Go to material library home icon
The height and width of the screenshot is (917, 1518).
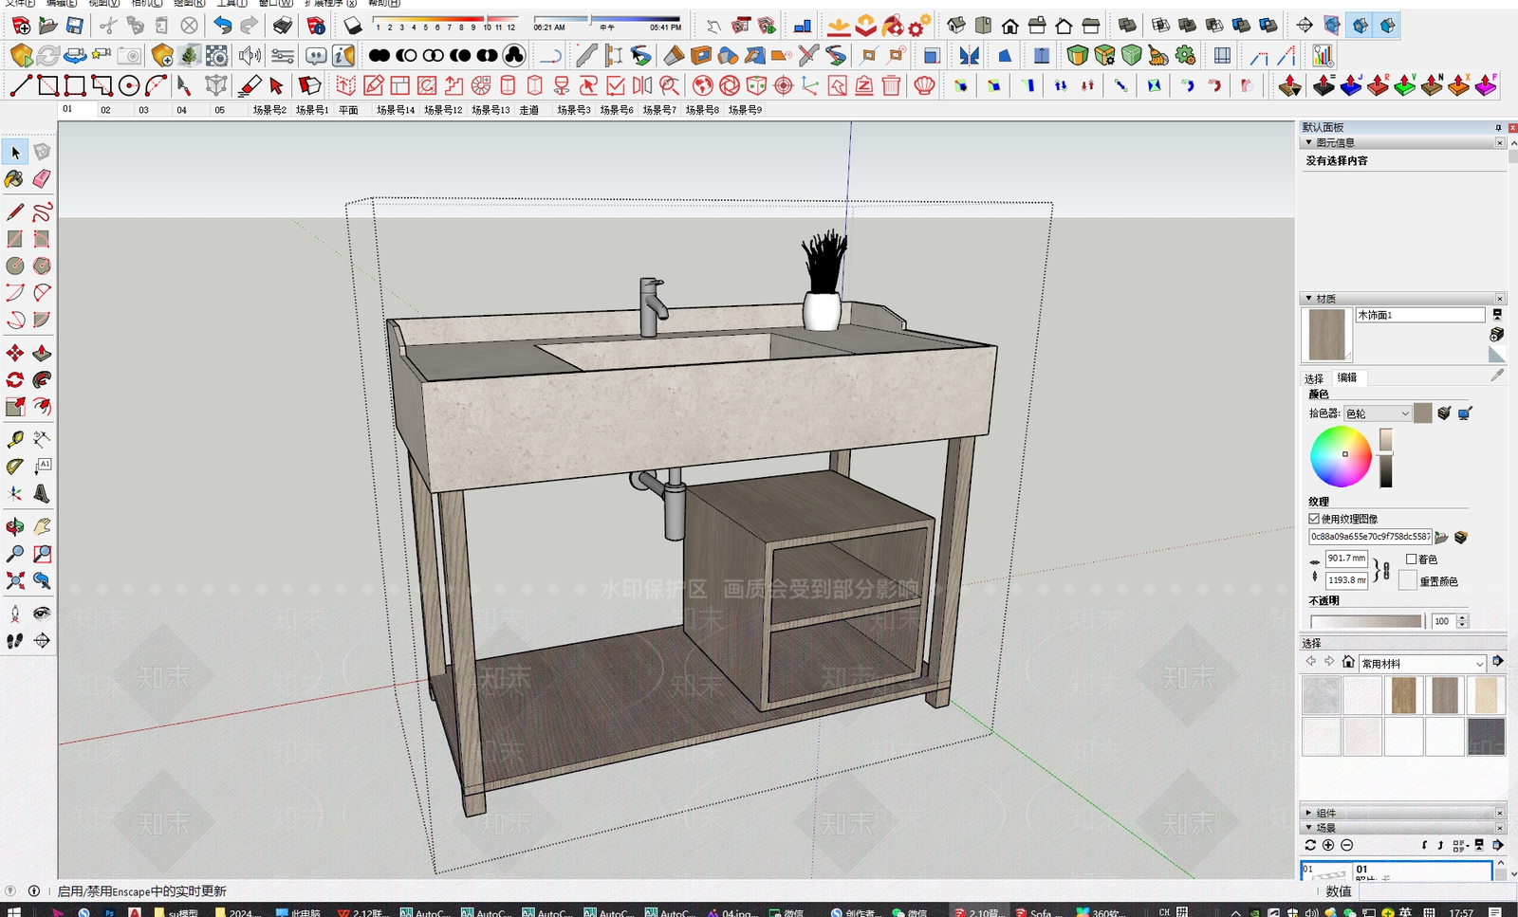tap(1348, 662)
